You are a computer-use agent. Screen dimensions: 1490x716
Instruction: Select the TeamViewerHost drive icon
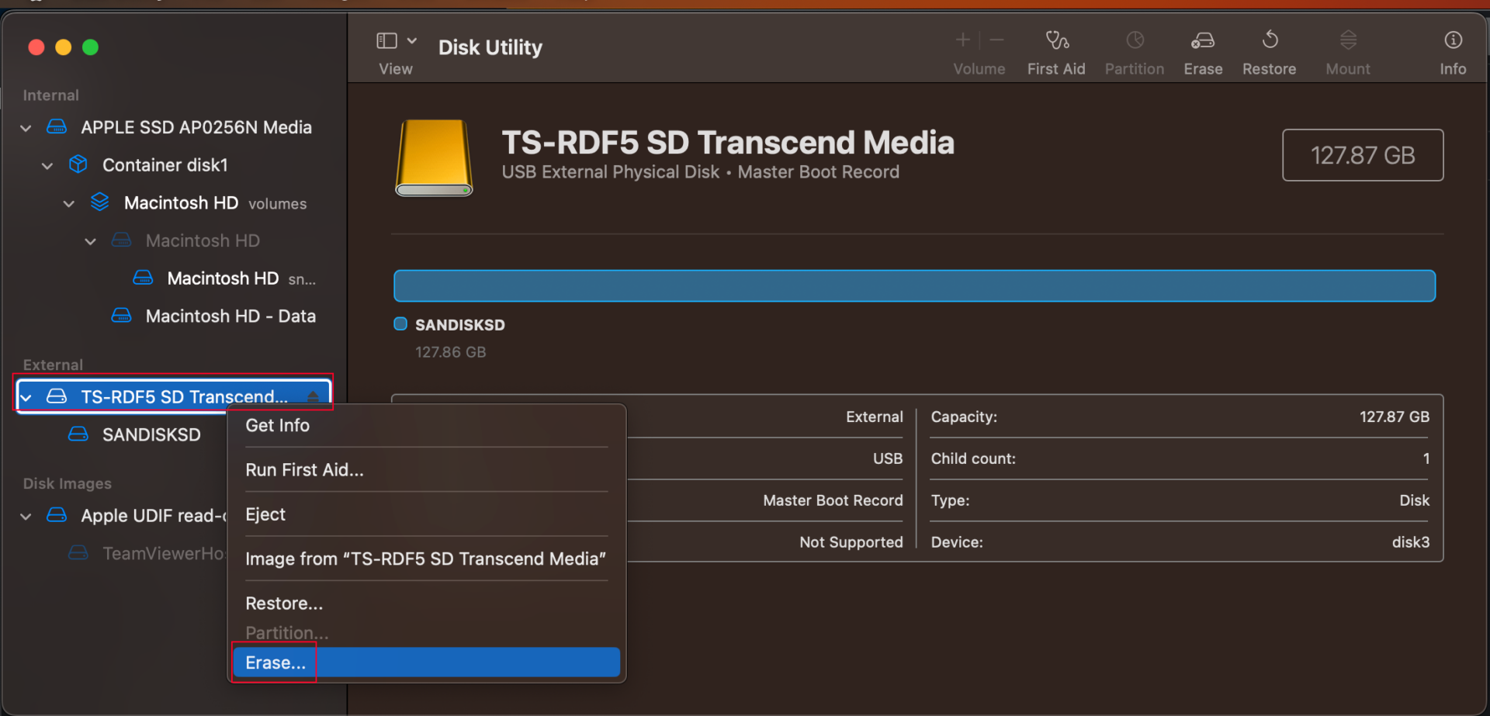[x=78, y=552]
